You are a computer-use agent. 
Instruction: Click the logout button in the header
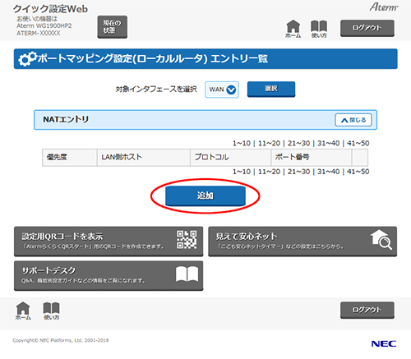coord(367,28)
